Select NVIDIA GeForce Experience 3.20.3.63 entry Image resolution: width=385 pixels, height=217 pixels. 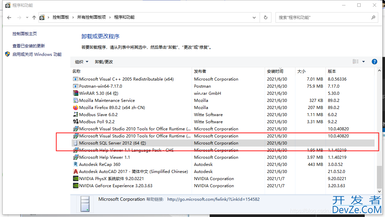pyautogui.click(x=116, y=186)
